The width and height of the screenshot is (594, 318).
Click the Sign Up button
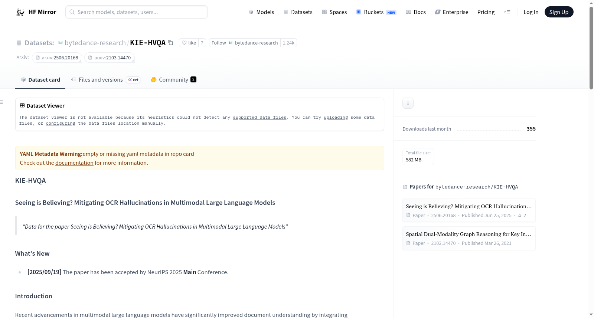pos(559,12)
